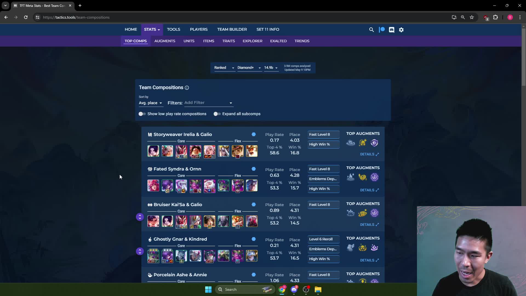The width and height of the screenshot is (526, 296).
Task: Click blue hexagon badge on Storyweaver row
Action: tap(254, 134)
